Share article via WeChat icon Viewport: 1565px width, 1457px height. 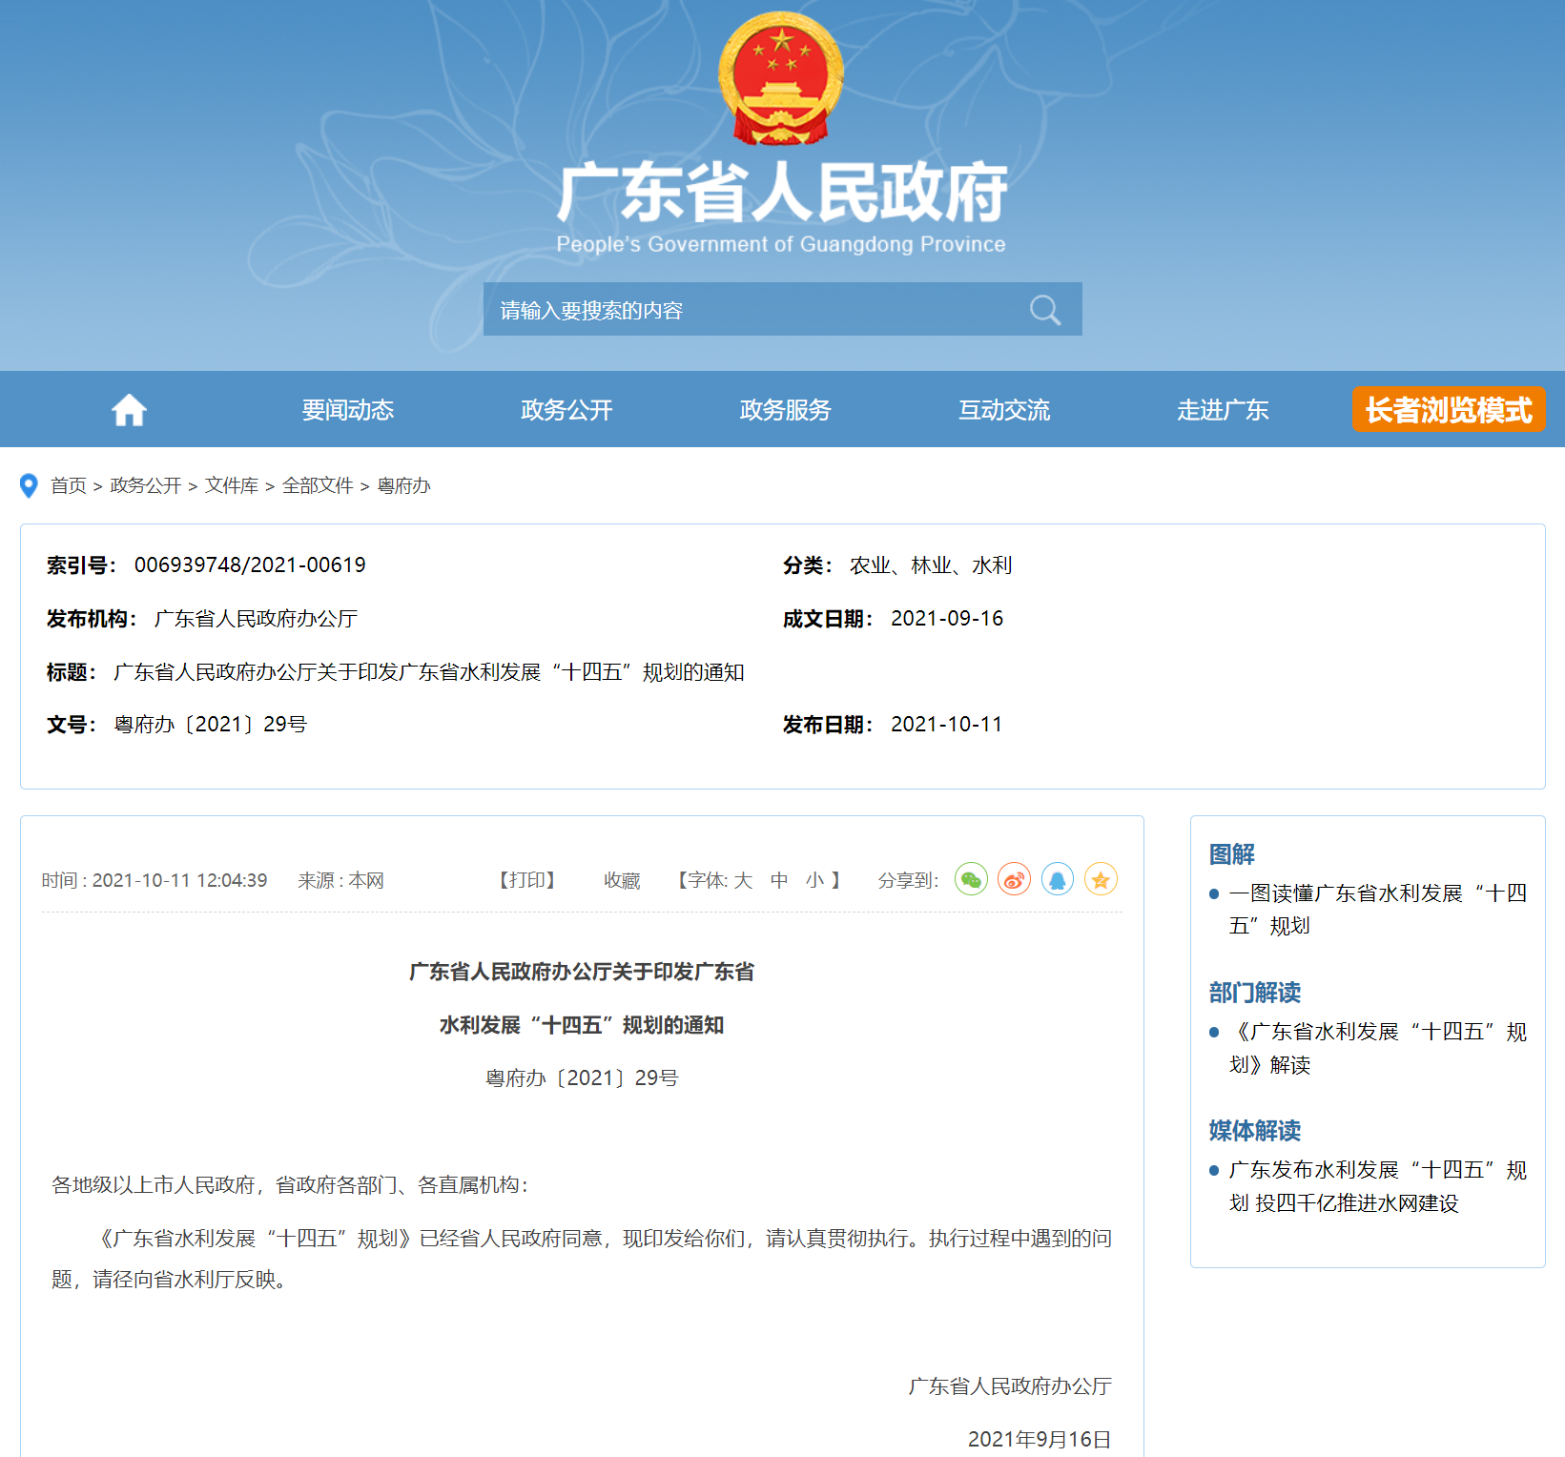tap(971, 879)
